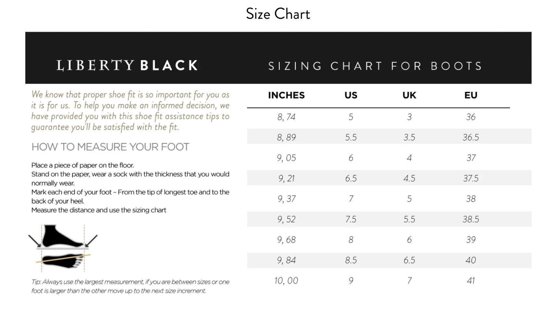Click the UK column header
Viewport: 553px width, 327px height.
coord(409,95)
